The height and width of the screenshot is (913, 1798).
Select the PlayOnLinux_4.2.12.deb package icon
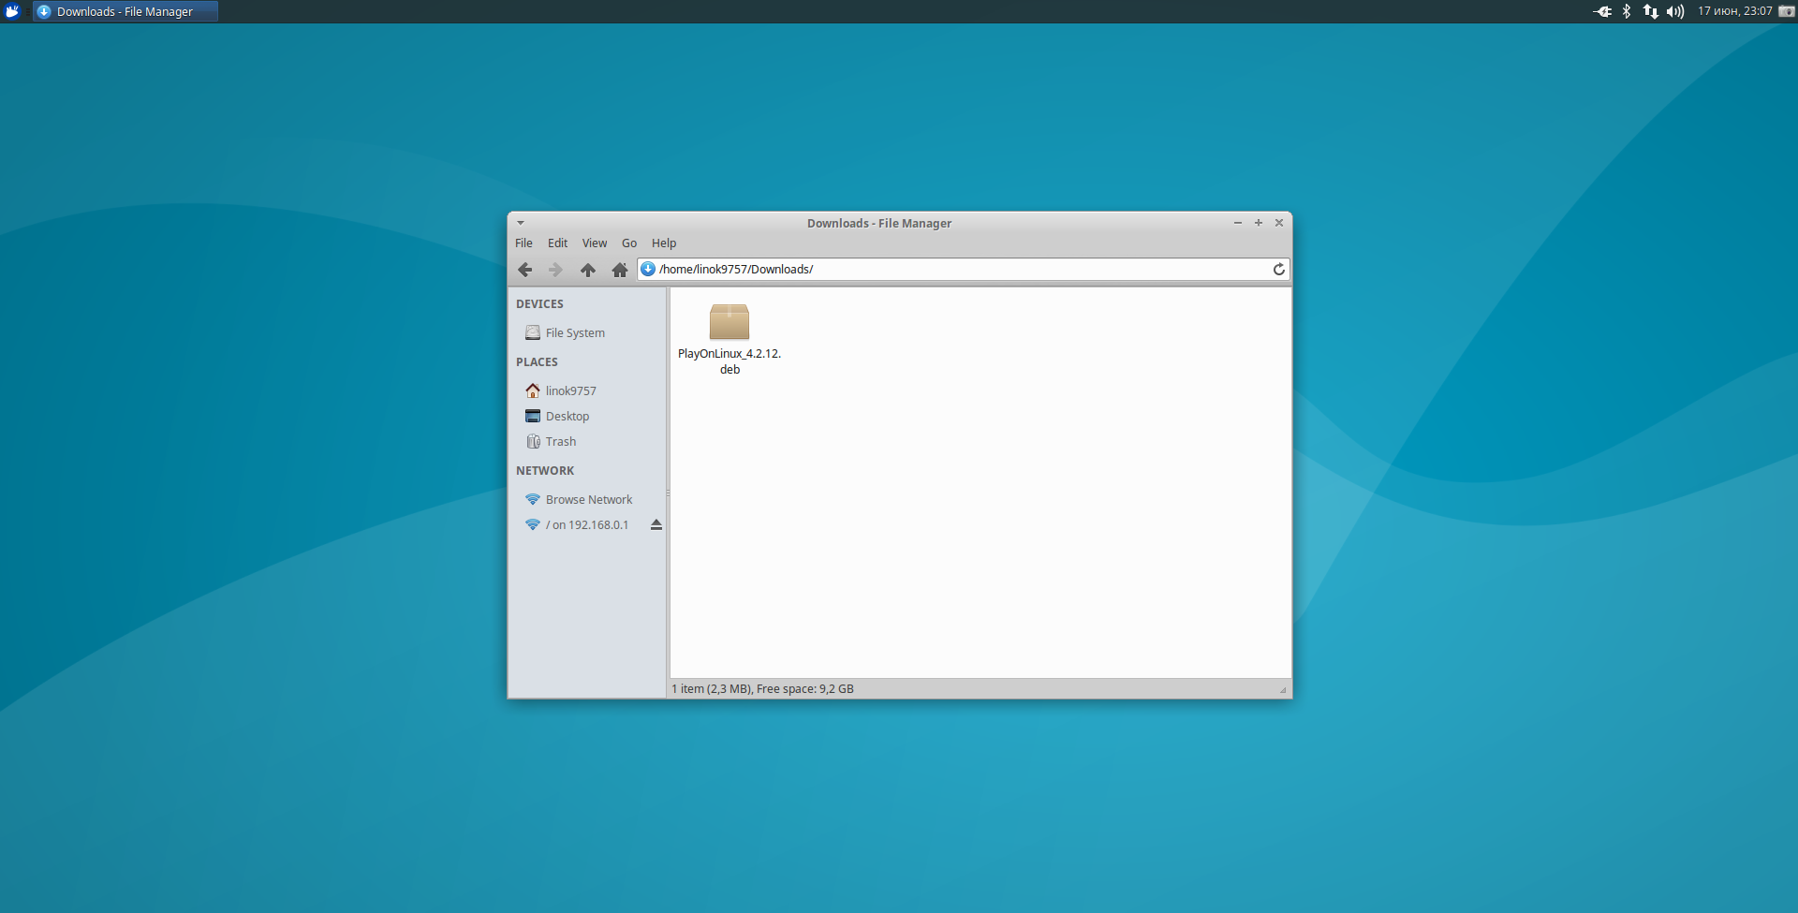pos(730,321)
